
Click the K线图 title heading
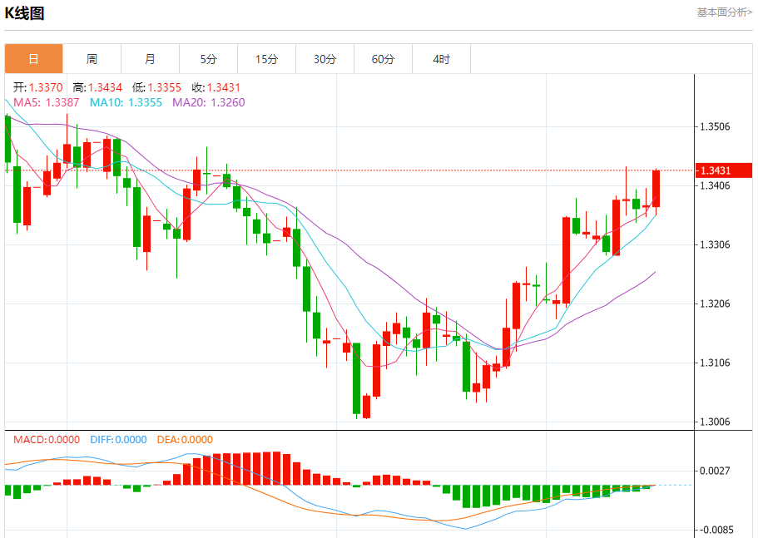point(25,13)
